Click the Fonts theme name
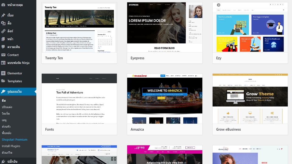Viewport: 292px width, 164px height. tap(49, 129)
